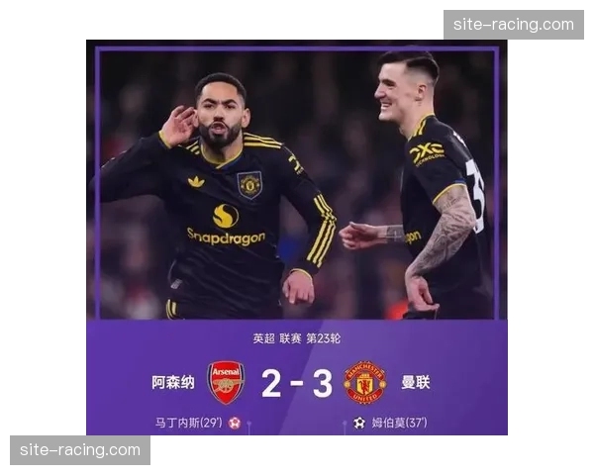594x475 pixels.
Task: Click the Arsenal club crest
Action: pyautogui.click(x=226, y=383)
